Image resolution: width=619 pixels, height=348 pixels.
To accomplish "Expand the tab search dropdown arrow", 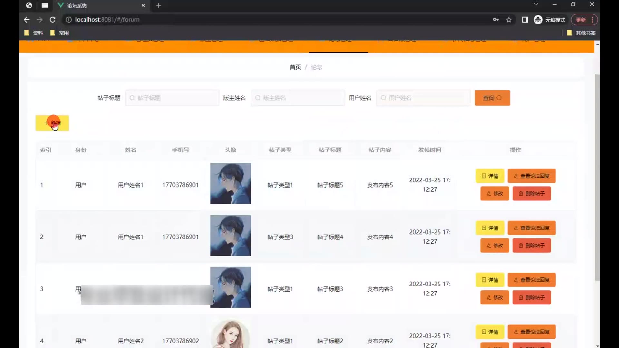I will click(536, 4).
